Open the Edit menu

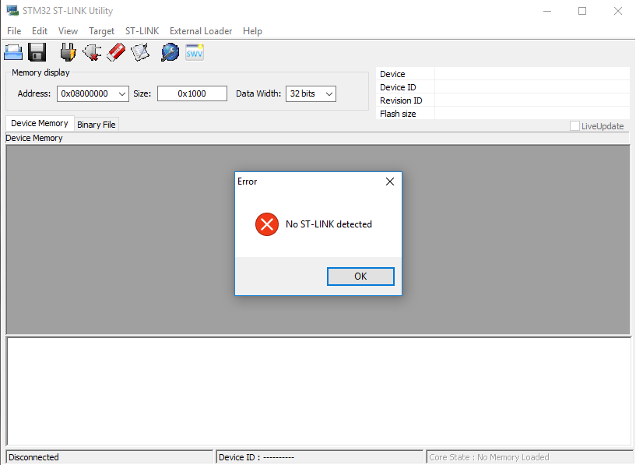click(40, 31)
